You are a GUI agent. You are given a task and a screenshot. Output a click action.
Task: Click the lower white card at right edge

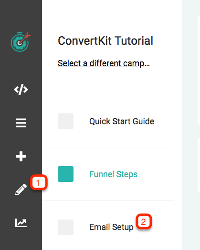coord(199,165)
